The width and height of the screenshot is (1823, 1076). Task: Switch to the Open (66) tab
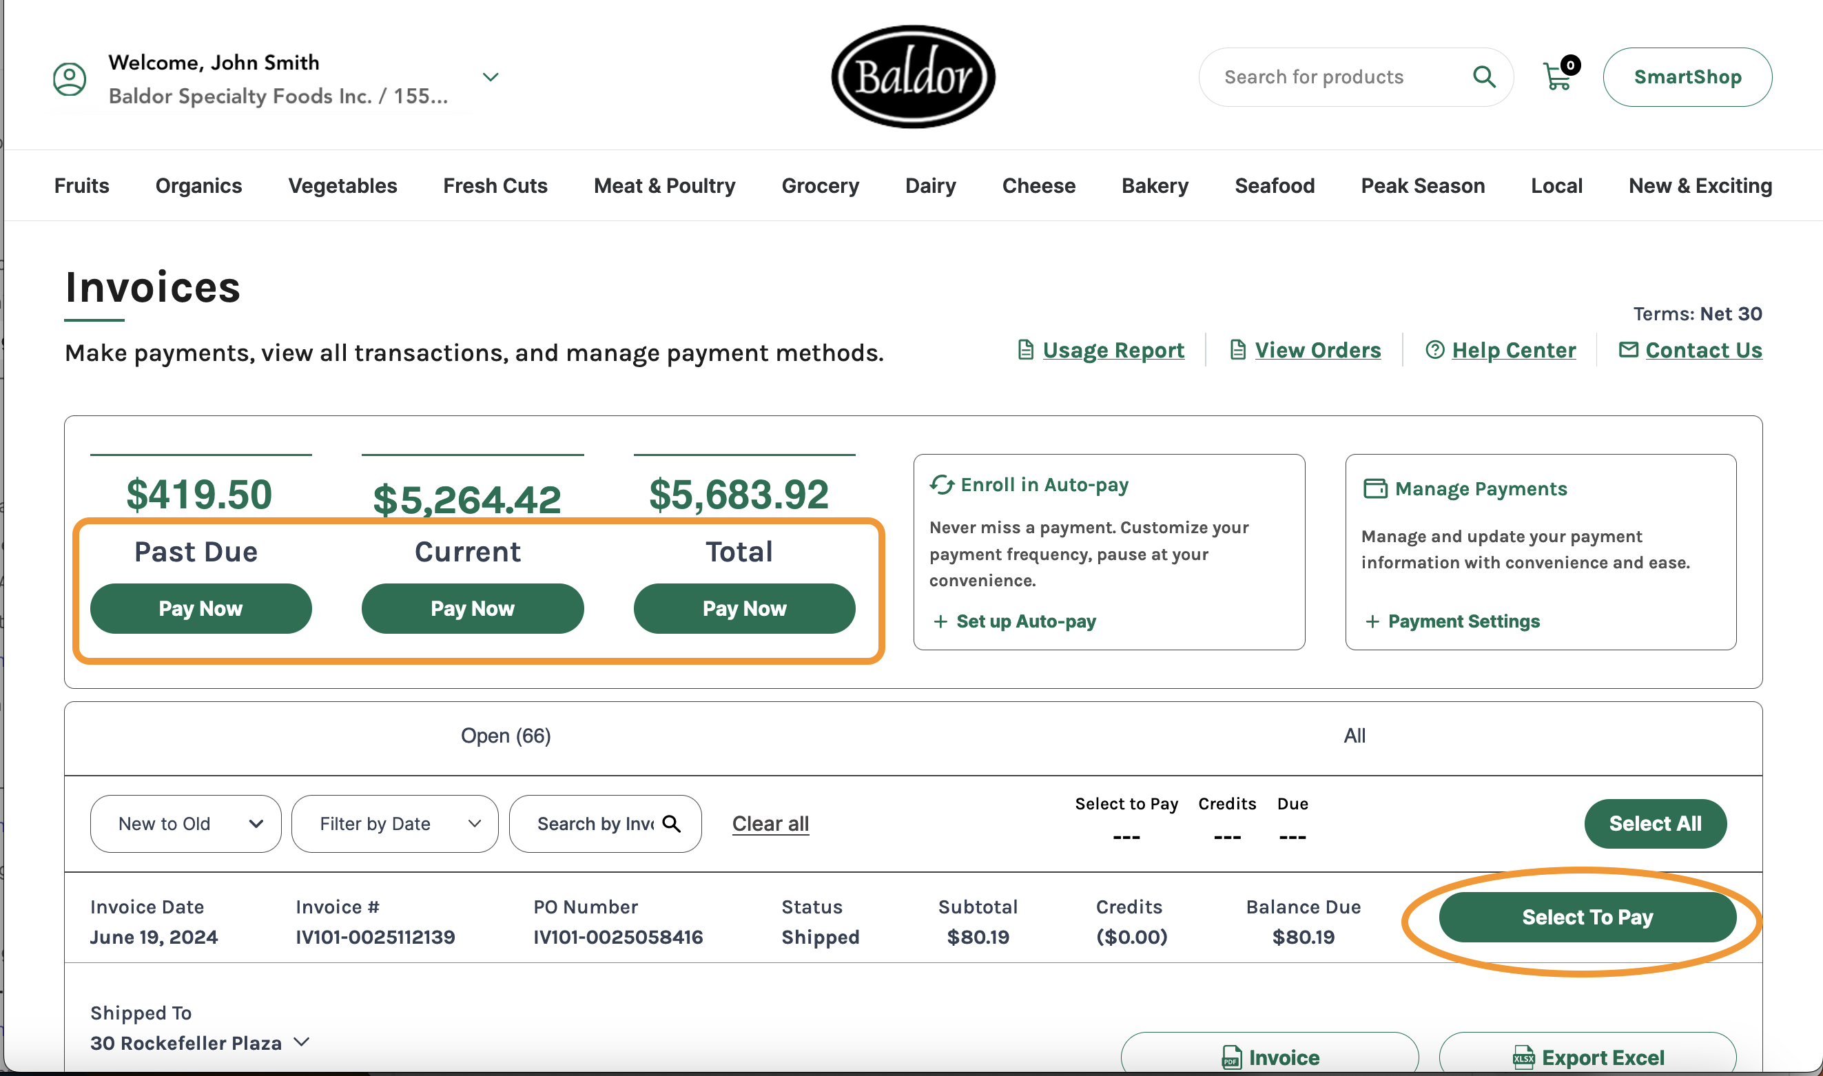coord(506,736)
